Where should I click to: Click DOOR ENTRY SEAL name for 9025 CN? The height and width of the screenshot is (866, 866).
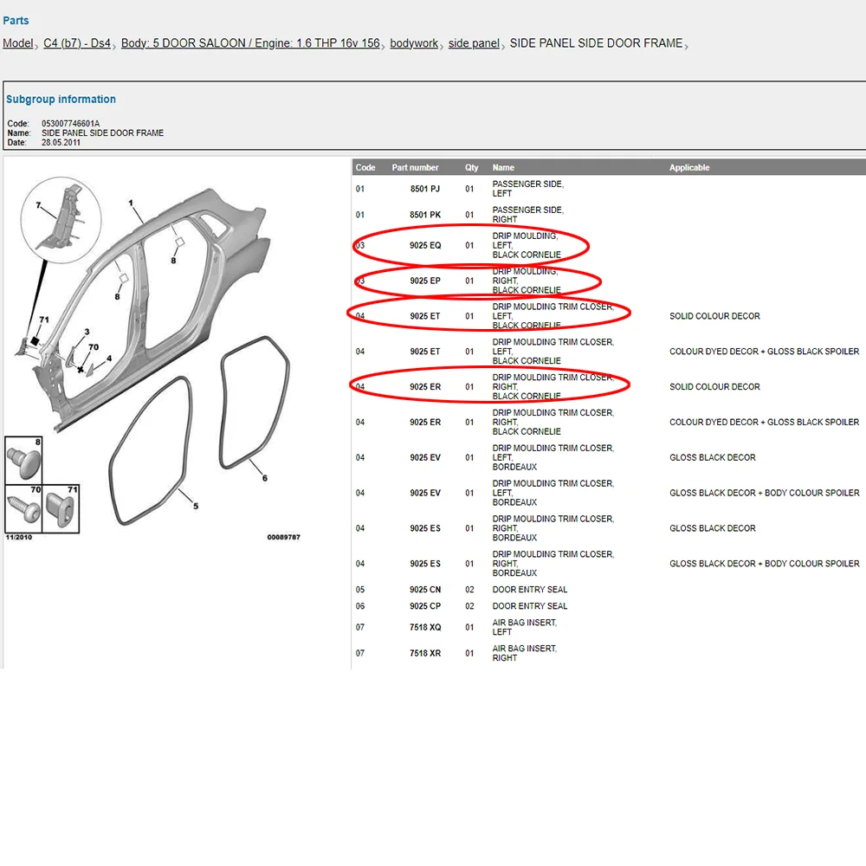click(x=530, y=589)
